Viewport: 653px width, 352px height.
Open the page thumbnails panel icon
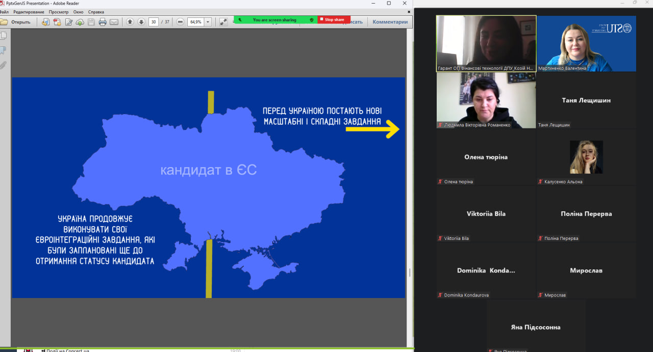click(x=3, y=36)
